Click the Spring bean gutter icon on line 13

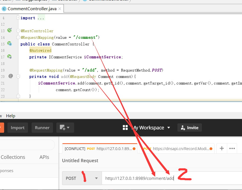point(9,30)
